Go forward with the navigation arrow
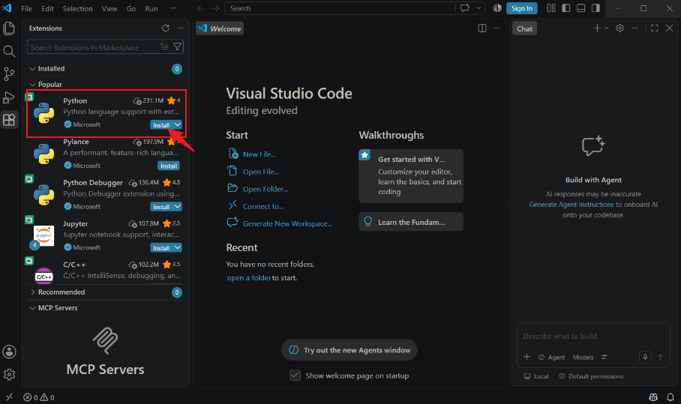Viewport: 681px width, 404px height. (x=215, y=8)
